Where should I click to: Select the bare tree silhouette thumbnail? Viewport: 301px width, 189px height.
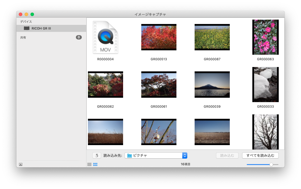coord(266,132)
